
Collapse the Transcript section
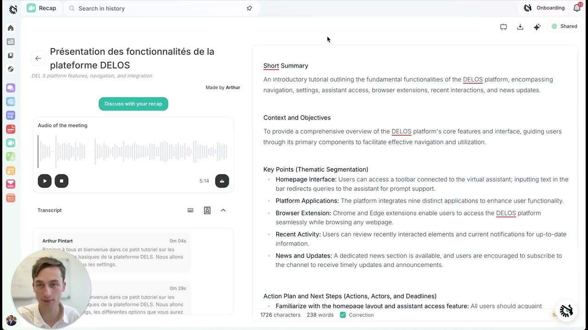223,210
